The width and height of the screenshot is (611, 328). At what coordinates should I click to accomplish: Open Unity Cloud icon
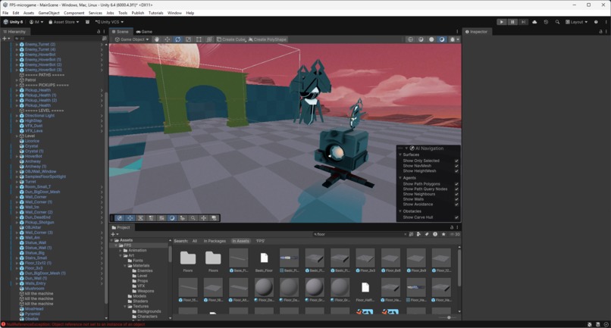(534, 22)
